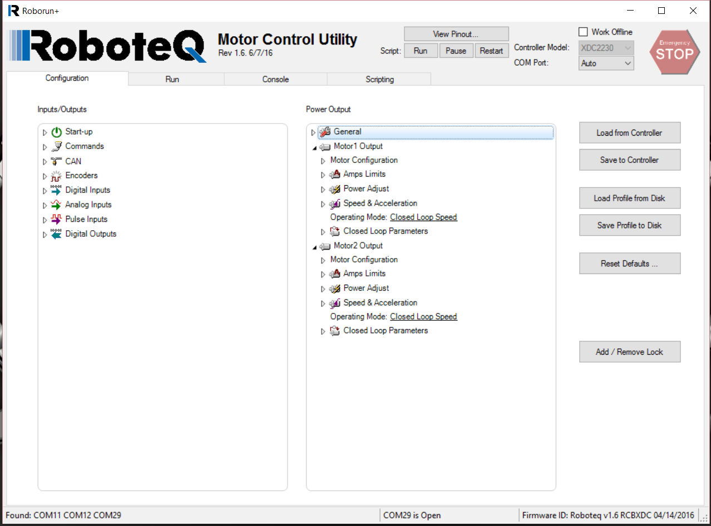
Task: Expand the CAN node
Action: [45, 162]
